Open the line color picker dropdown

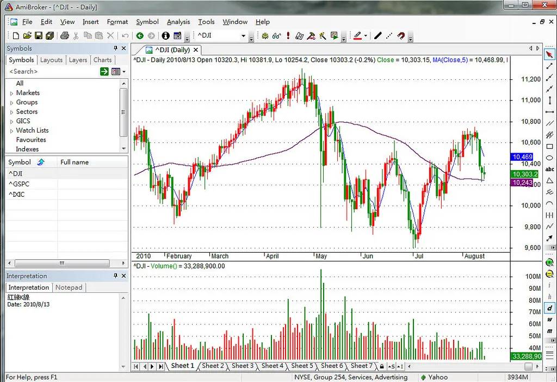click(366, 36)
